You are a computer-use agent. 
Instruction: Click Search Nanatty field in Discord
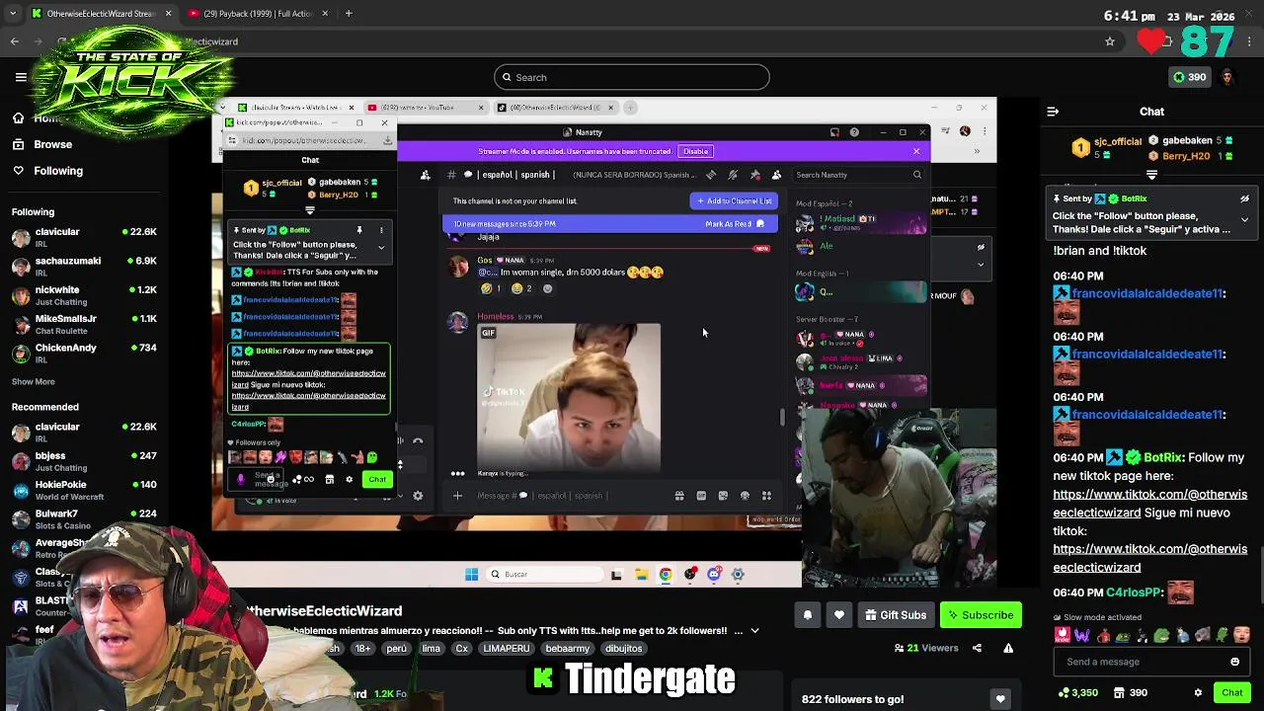[x=857, y=175]
